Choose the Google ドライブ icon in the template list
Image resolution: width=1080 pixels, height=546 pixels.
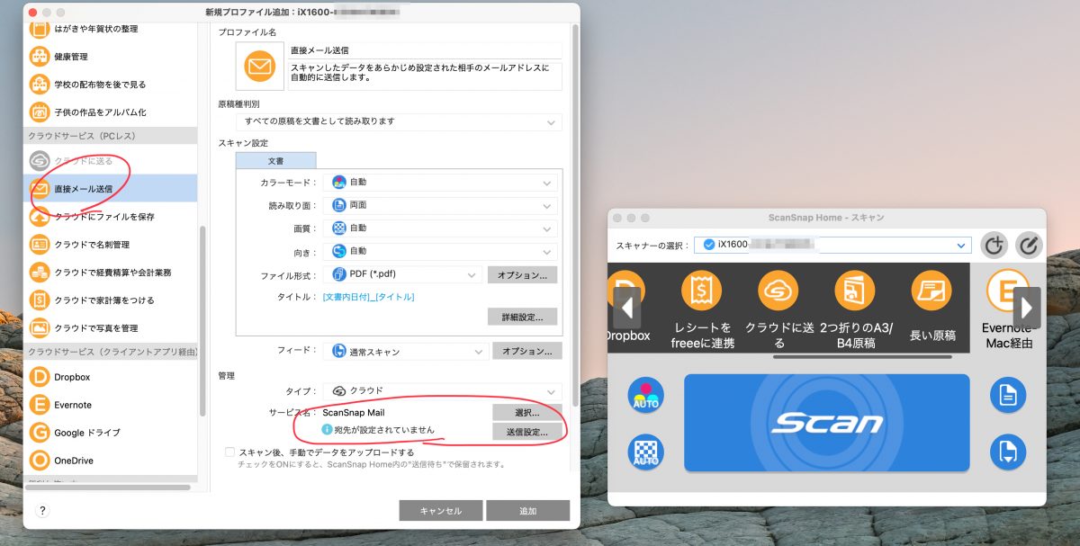point(40,433)
